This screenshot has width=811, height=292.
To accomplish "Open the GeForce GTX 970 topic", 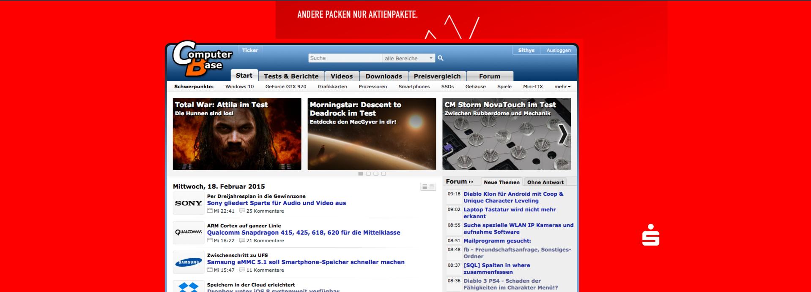I will 286,87.
